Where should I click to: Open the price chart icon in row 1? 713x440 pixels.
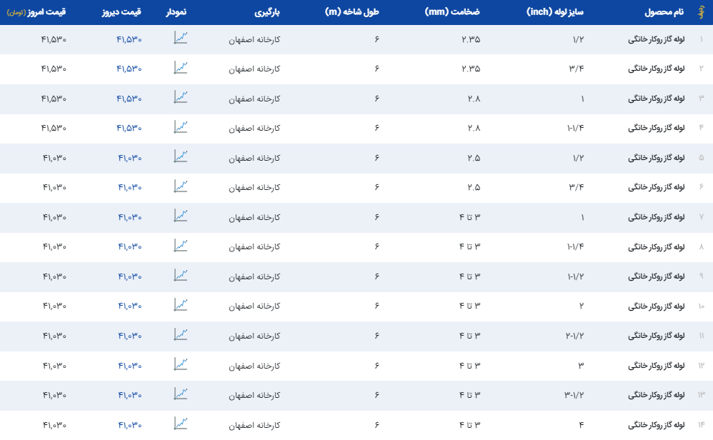click(x=181, y=39)
